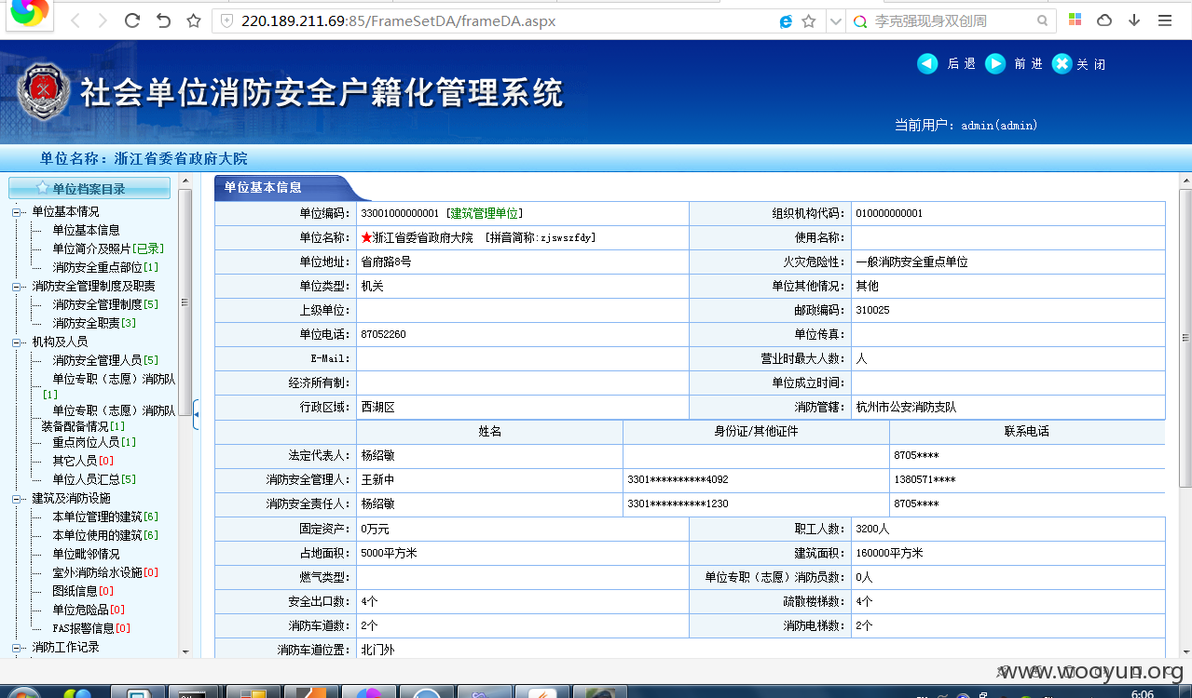The height and width of the screenshot is (698, 1192).
Task: Click 160000平方米 building area value
Action: click(889, 553)
